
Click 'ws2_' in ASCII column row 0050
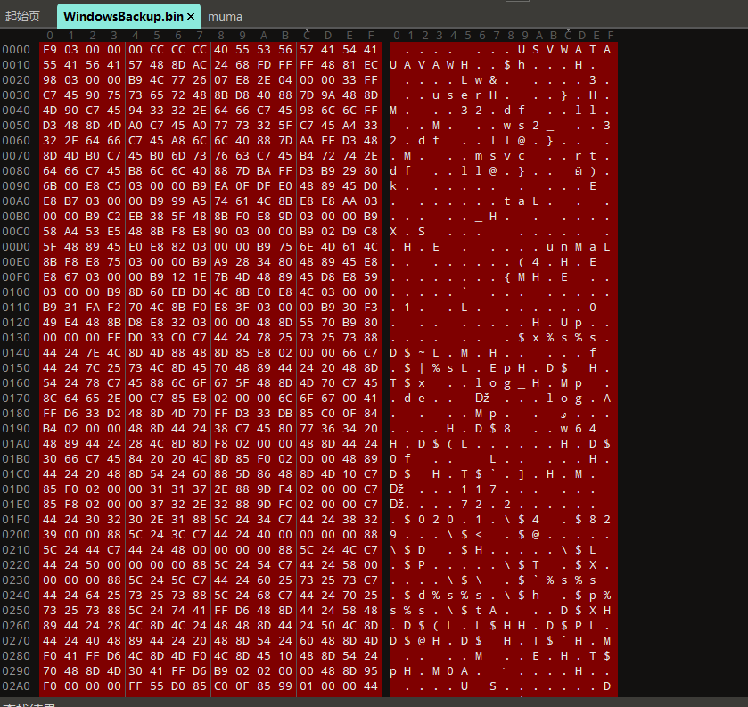click(x=529, y=126)
